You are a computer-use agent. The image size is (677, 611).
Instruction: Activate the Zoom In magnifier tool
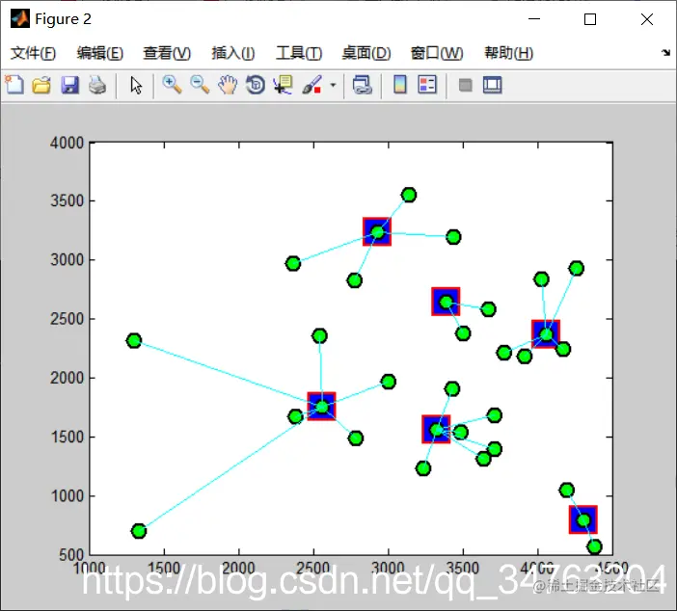click(x=172, y=85)
